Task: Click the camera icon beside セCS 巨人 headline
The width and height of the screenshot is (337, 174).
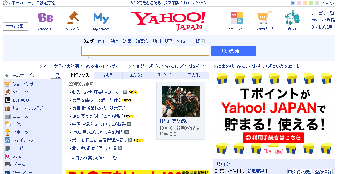Action: coord(127,132)
